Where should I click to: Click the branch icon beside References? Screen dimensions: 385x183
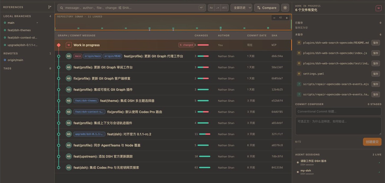[50, 7]
